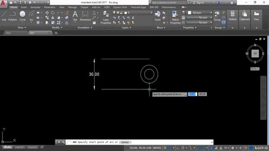Click the highlighted X coordinate input field
The image size is (269, 151).
193,94
